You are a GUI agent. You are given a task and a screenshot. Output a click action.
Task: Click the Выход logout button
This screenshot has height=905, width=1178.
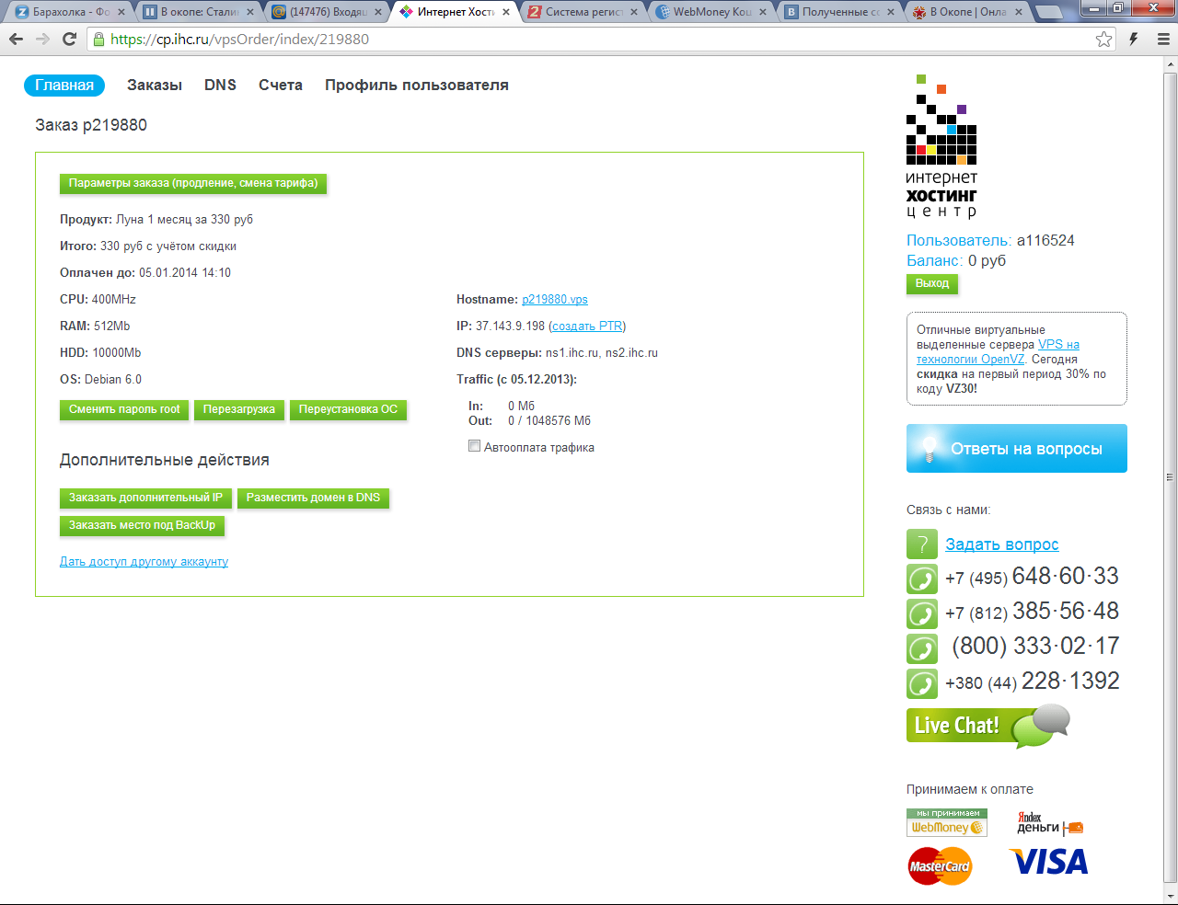[932, 283]
